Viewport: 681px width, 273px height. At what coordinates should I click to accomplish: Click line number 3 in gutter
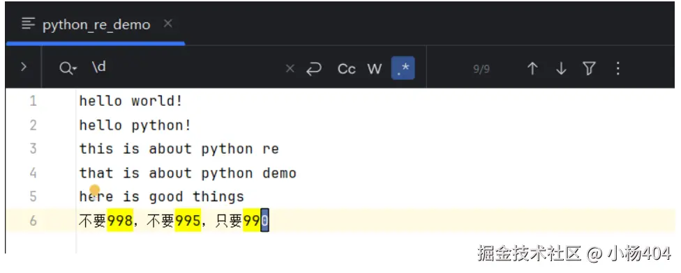click(x=33, y=149)
